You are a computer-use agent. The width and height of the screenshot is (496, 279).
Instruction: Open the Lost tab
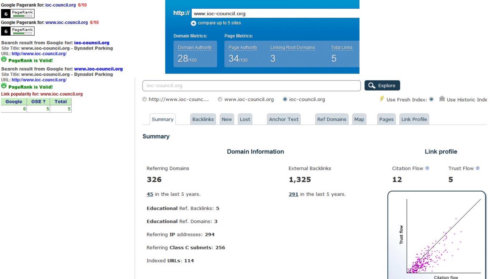tap(245, 119)
